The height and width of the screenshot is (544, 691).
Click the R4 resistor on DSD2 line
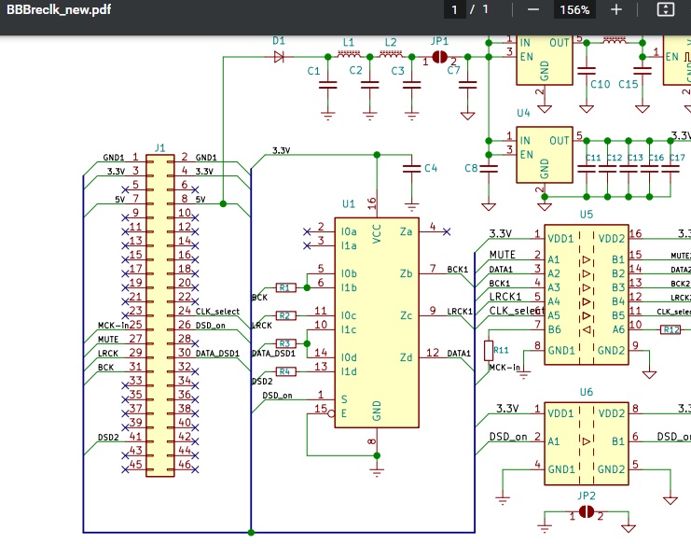point(285,371)
